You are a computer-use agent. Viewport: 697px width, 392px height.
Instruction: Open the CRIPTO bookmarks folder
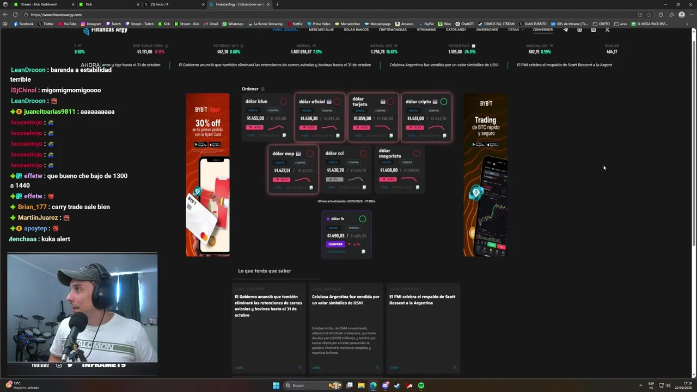pos(601,24)
